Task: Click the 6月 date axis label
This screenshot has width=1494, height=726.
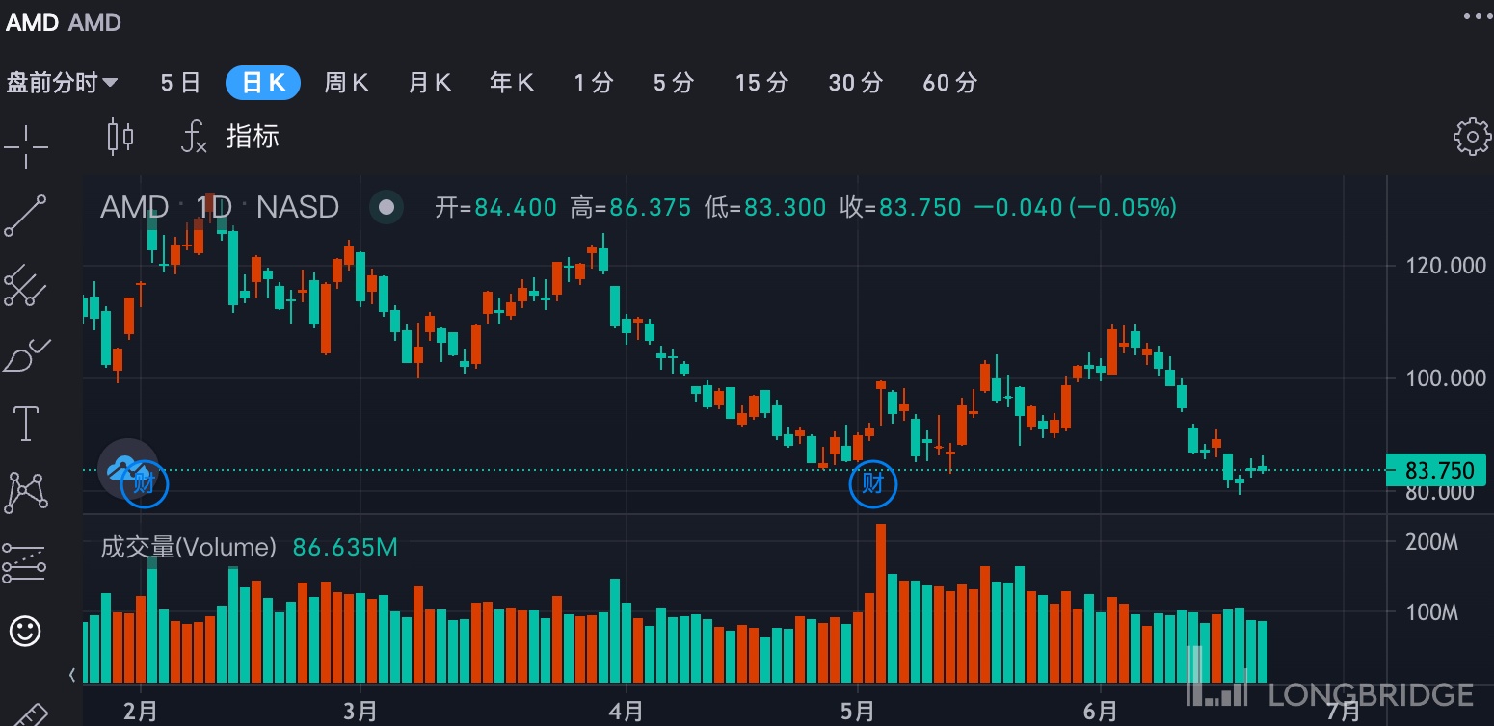Action: click(1100, 712)
